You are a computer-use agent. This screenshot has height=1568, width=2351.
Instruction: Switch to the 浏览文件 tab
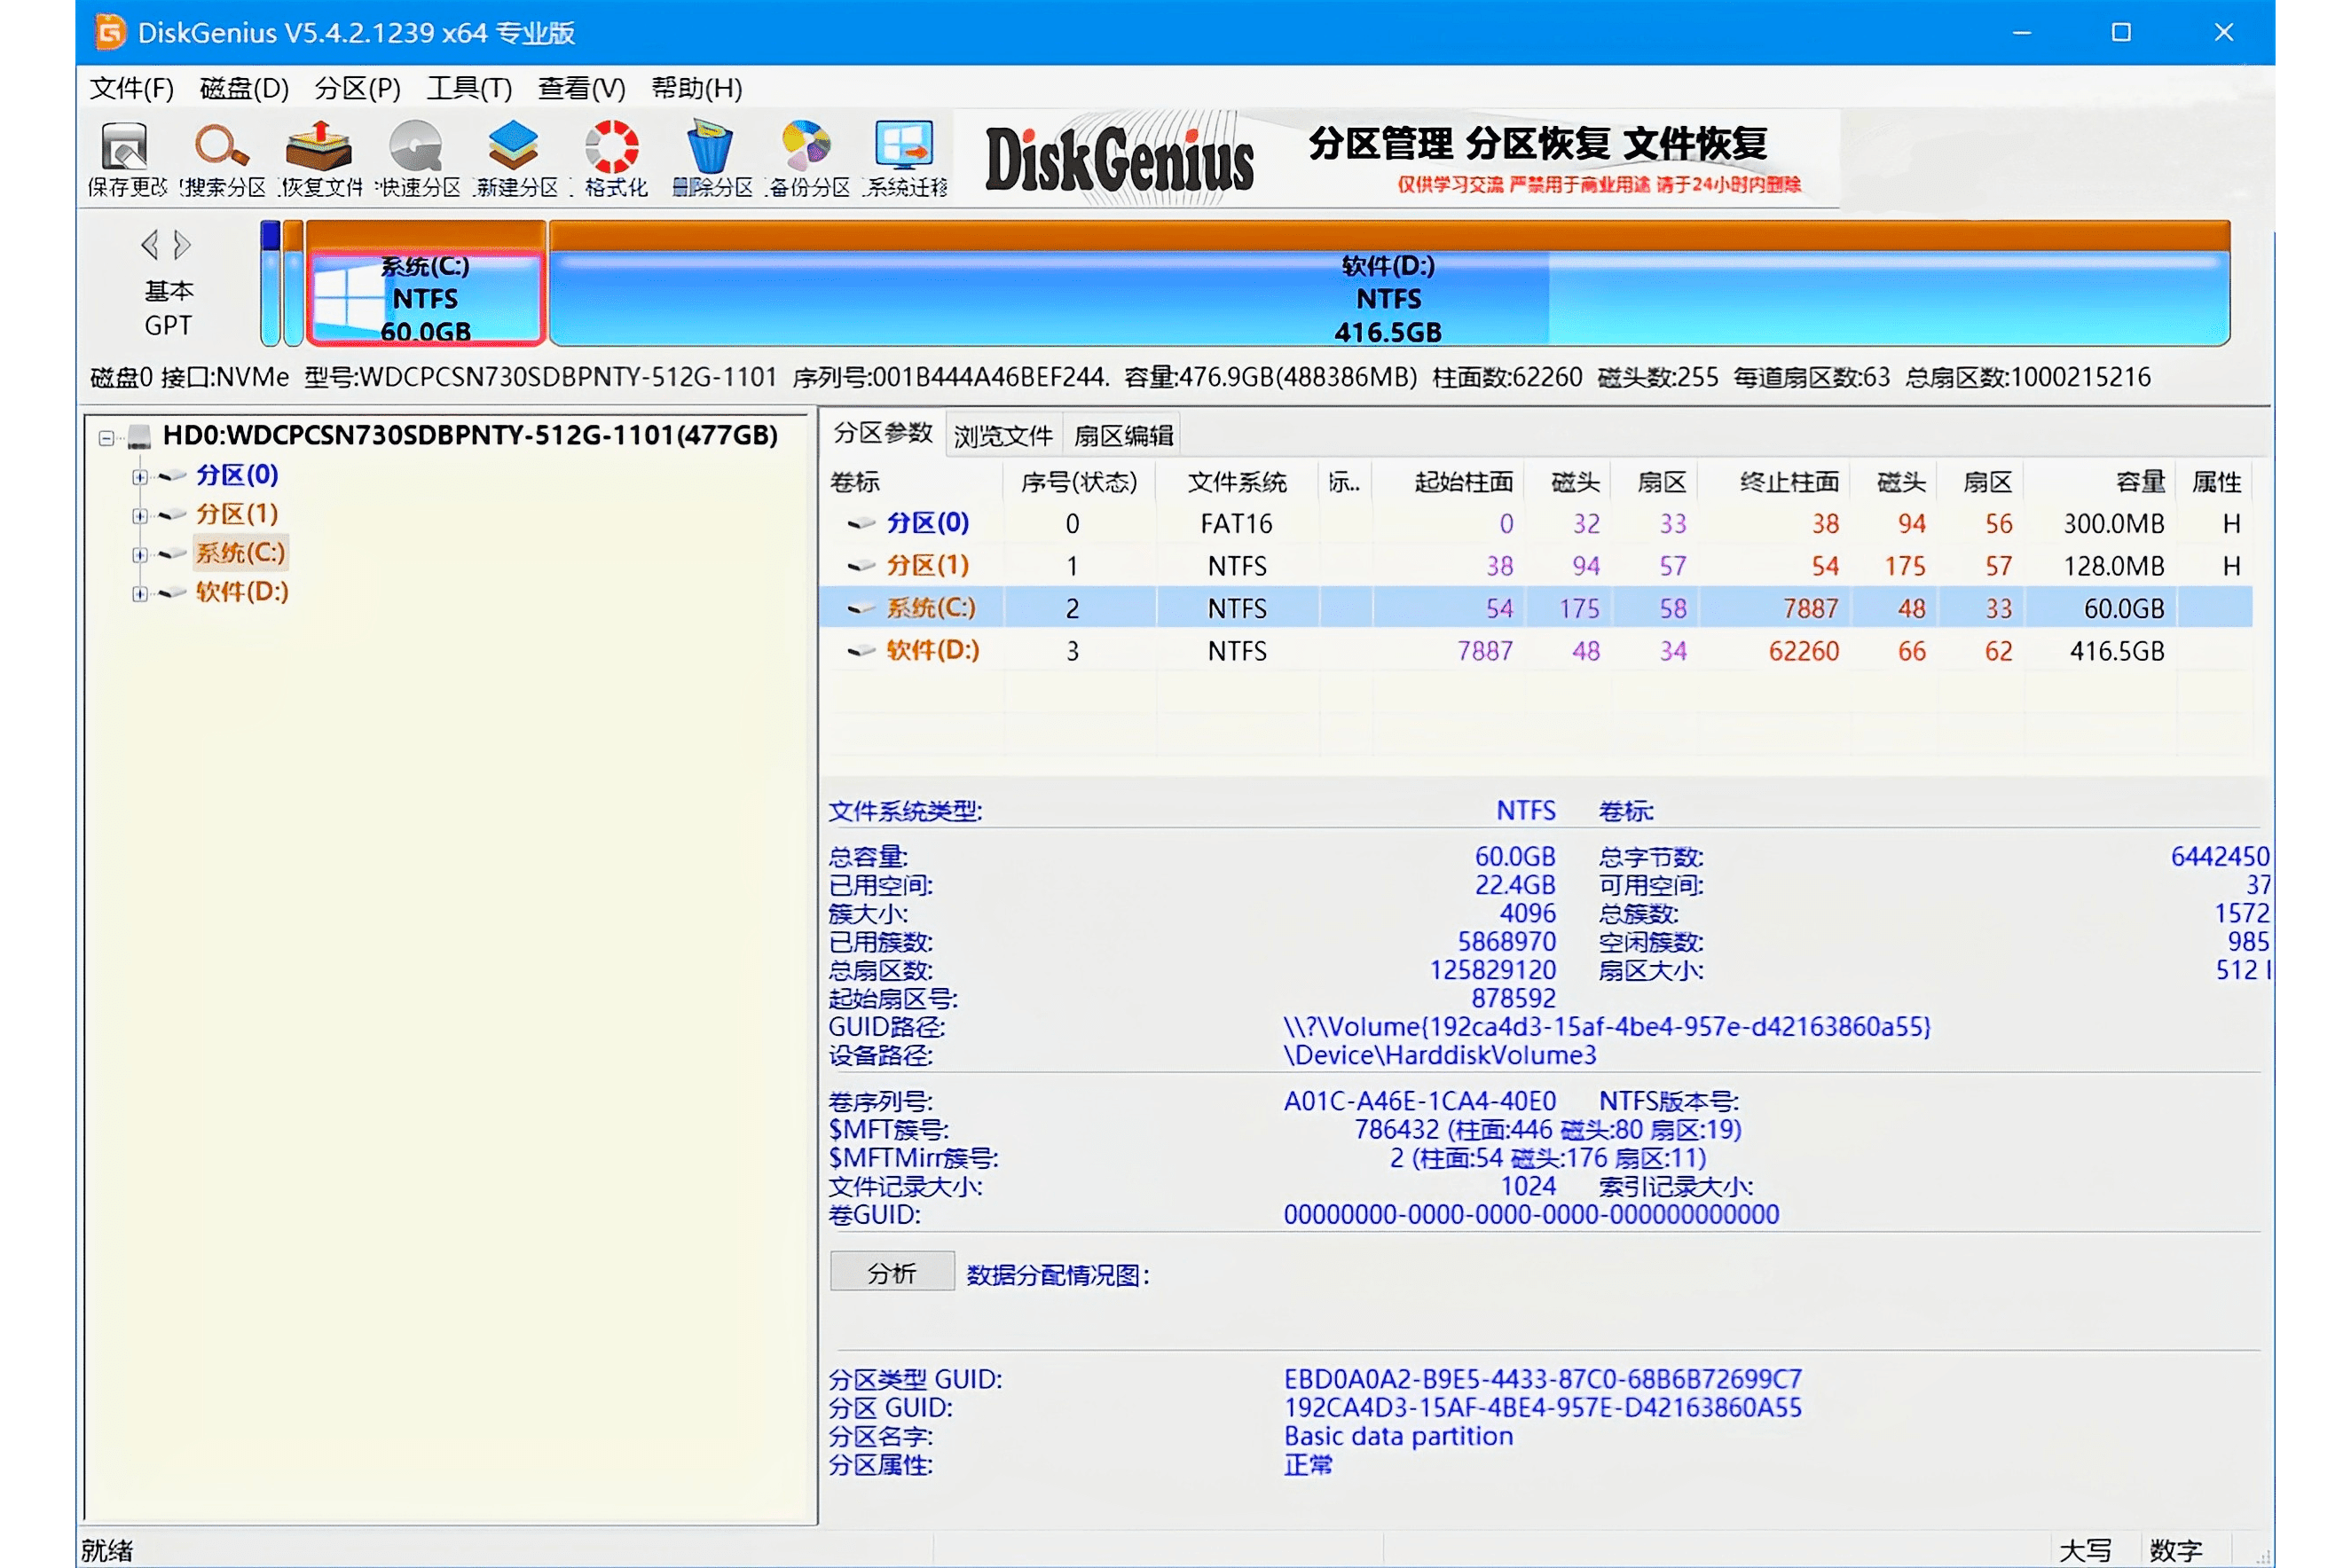pos(1003,433)
